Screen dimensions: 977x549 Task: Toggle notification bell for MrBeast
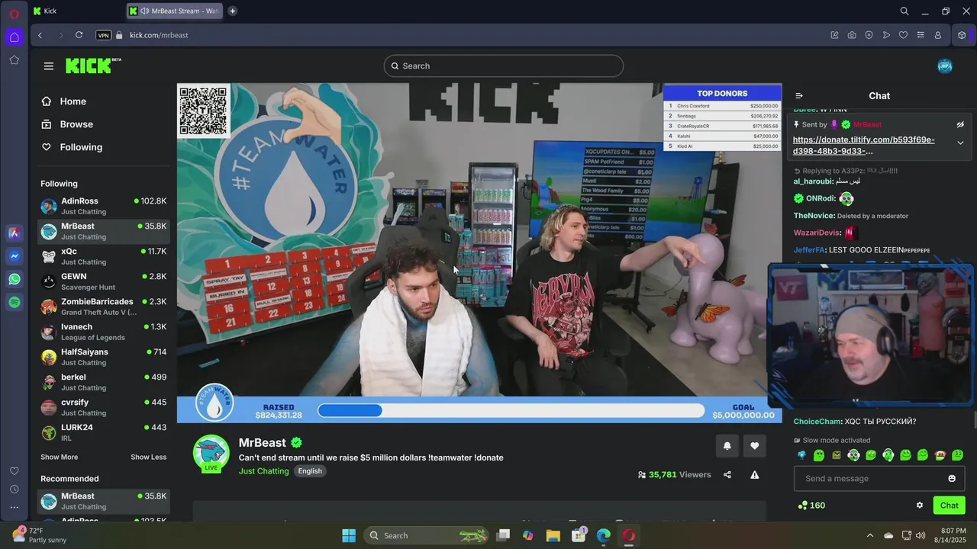pyautogui.click(x=727, y=446)
